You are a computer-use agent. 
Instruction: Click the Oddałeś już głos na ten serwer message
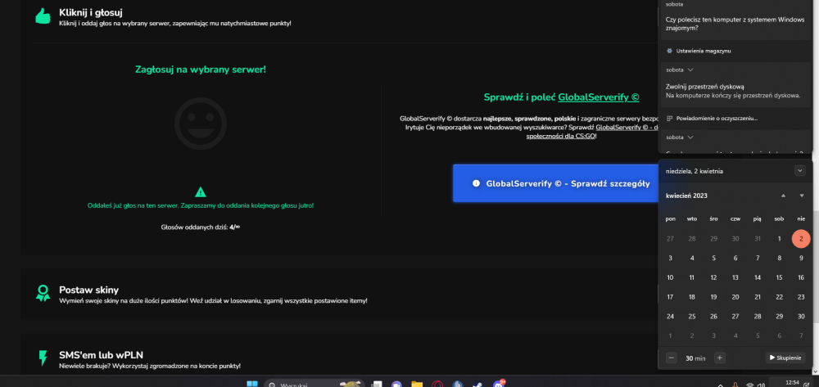(x=201, y=205)
